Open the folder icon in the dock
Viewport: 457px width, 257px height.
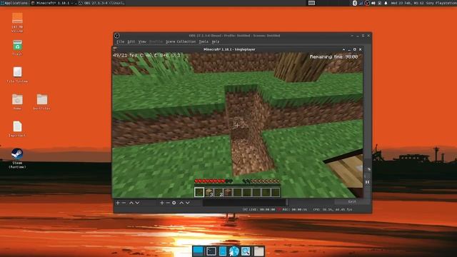point(258,251)
